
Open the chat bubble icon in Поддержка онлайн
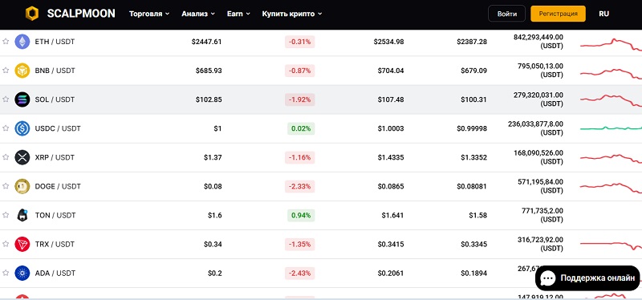click(548, 278)
